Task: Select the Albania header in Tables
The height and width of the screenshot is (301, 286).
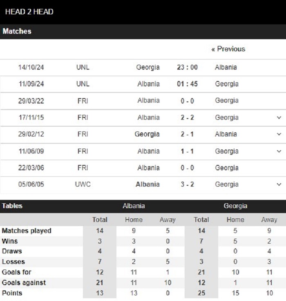Action: click(x=134, y=206)
